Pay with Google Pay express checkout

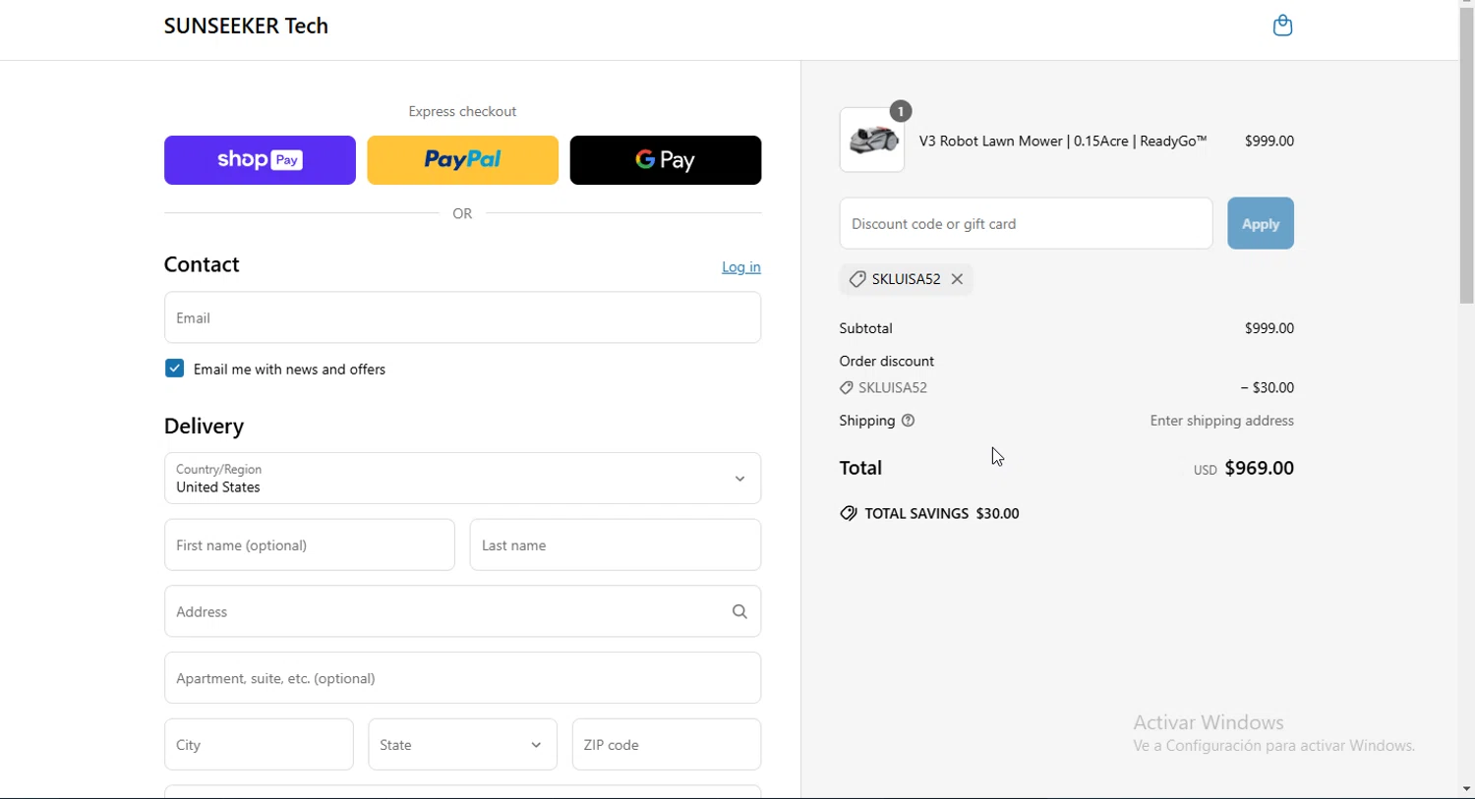coord(665,160)
